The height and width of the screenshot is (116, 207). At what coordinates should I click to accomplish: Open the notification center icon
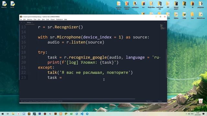(203, 114)
